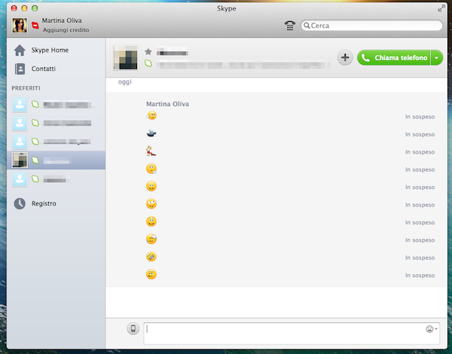Click the pirate ship emoticon message
The image size is (452, 354).
pyautogui.click(x=151, y=133)
